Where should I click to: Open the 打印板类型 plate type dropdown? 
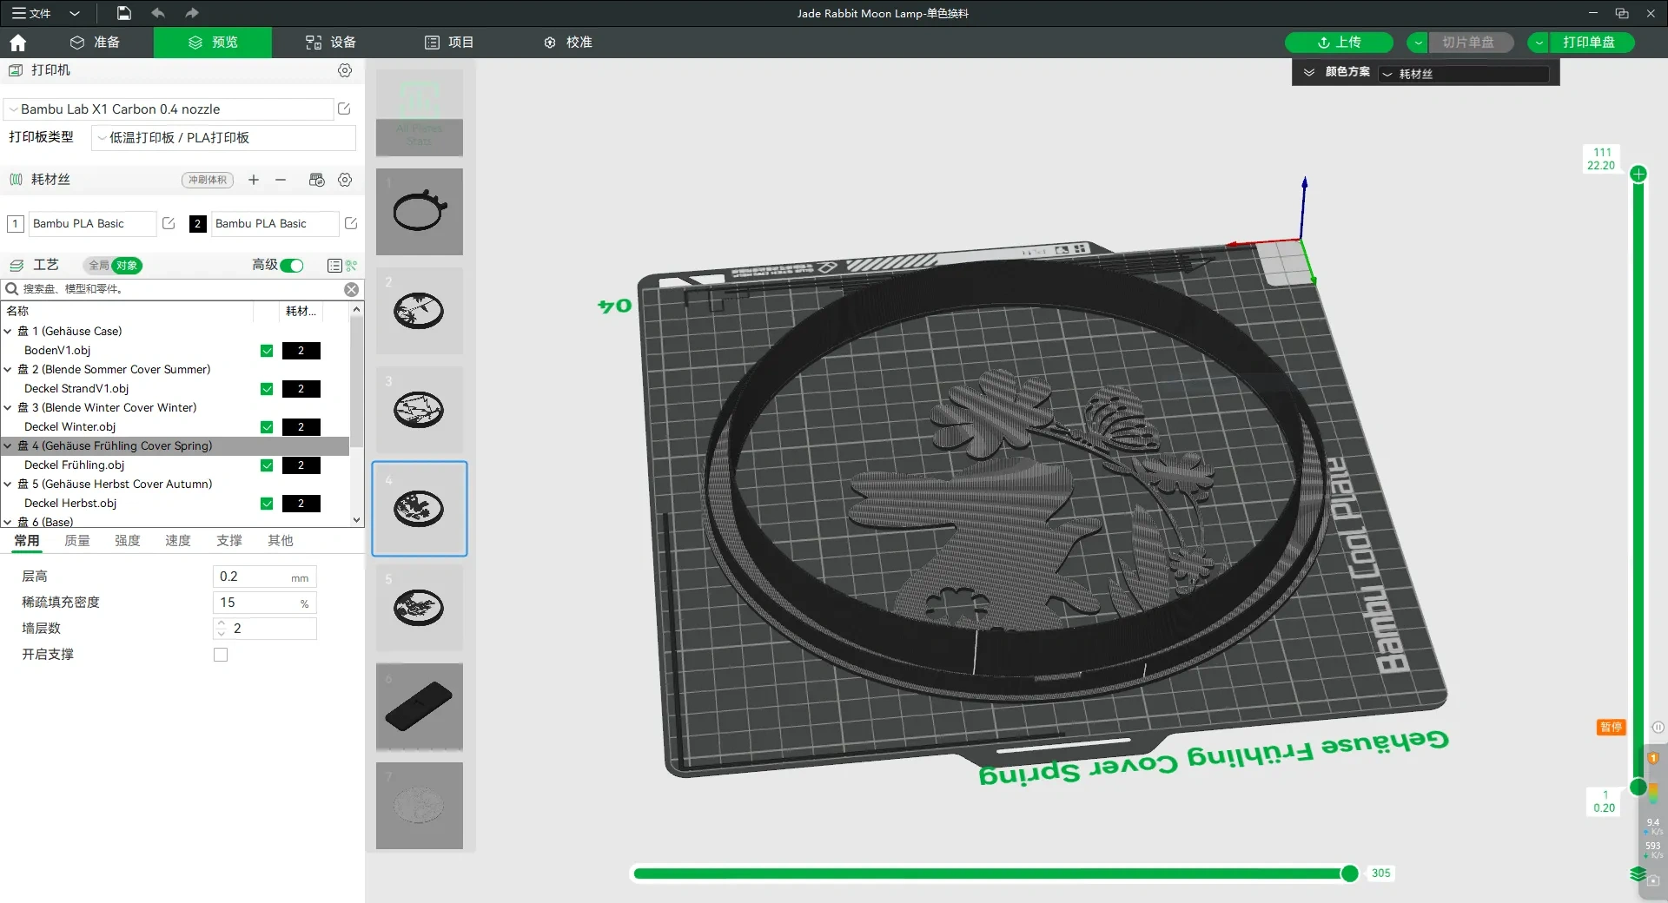point(224,138)
